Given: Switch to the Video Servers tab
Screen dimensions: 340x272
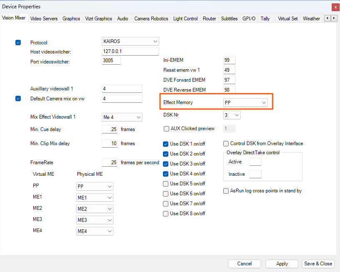Looking at the screenshot, I should (x=44, y=19).
